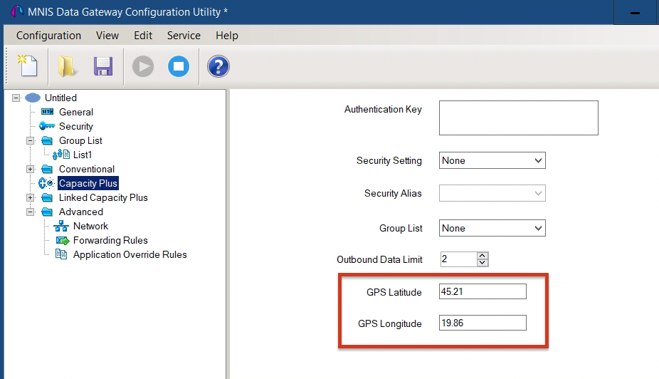This screenshot has height=379, width=659.
Task: Open the Service menu
Action: click(184, 36)
